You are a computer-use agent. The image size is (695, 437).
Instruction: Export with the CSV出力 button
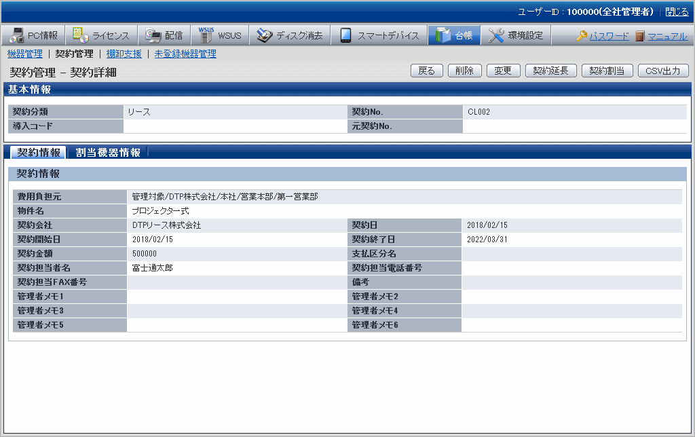pyautogui.click(x=663, y=71)
